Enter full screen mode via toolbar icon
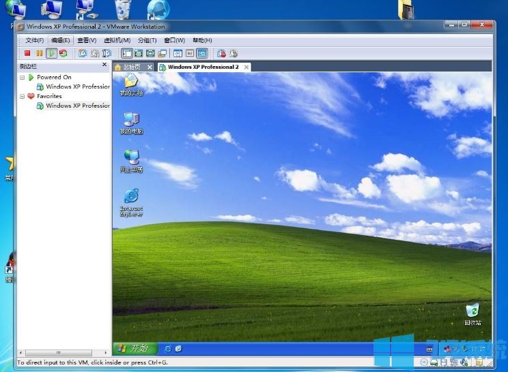508x372 pixels. [150, 53]
